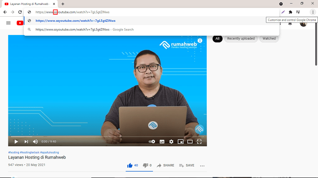
Task: Show the video info card icon
Action: point(200,40)
